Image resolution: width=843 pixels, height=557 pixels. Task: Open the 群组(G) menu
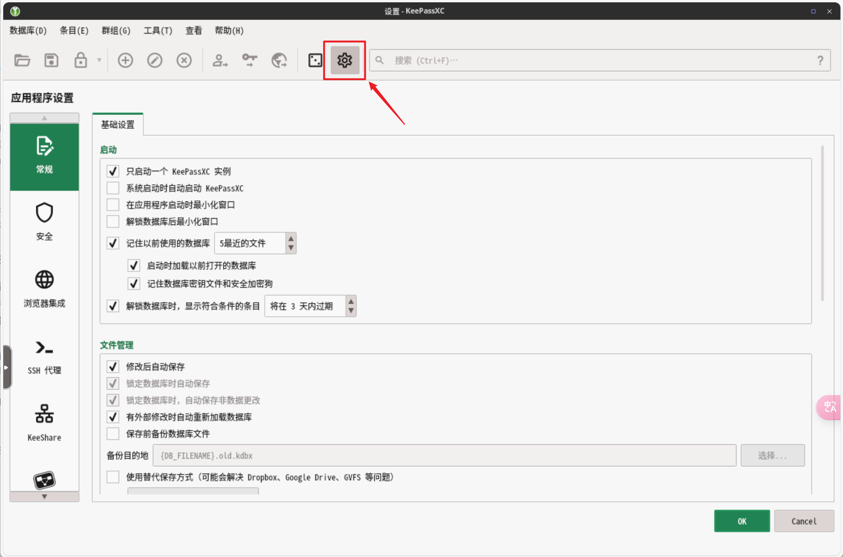(116, 31)
